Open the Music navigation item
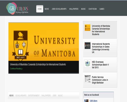 (x=83, y=9)
